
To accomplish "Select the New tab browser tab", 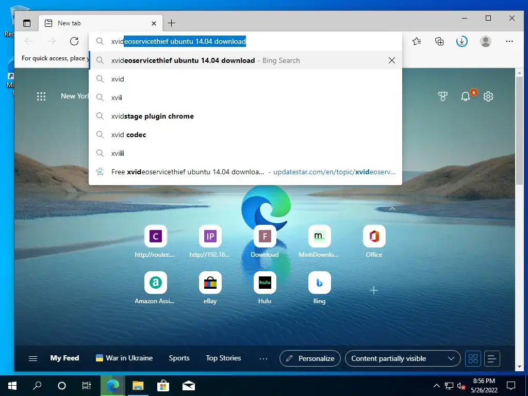I will pyautogui.click(x=101, y=23).
